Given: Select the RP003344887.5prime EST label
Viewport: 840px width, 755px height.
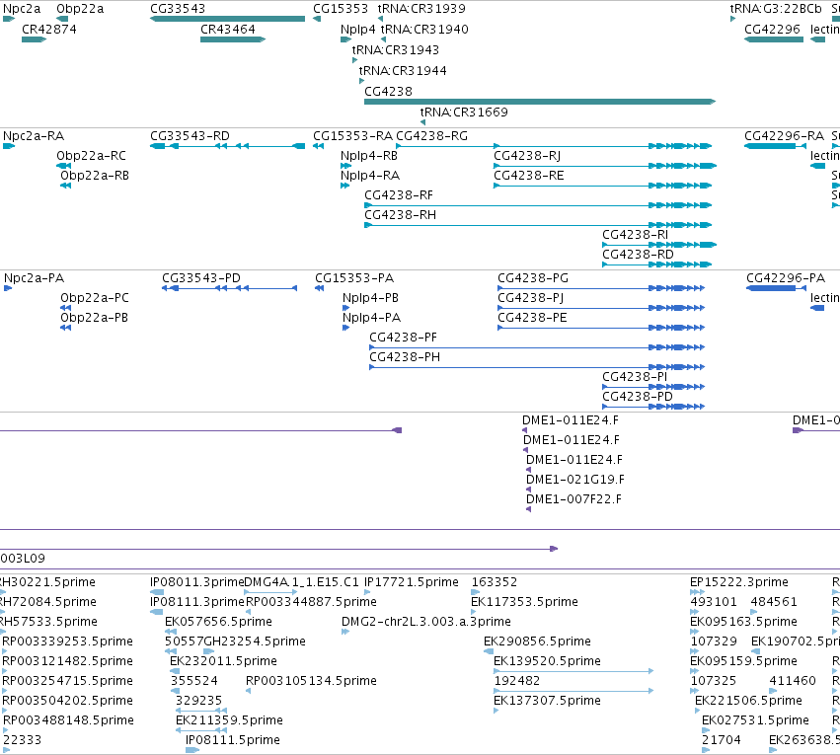Looking at the screenshot, I should click(x=311, y=602).
